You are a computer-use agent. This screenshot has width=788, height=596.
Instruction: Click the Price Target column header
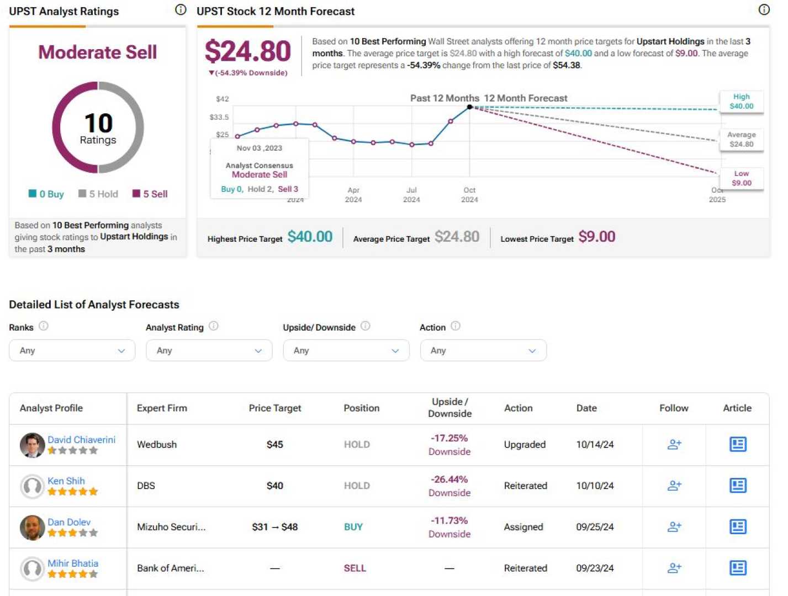coord(275,408)
